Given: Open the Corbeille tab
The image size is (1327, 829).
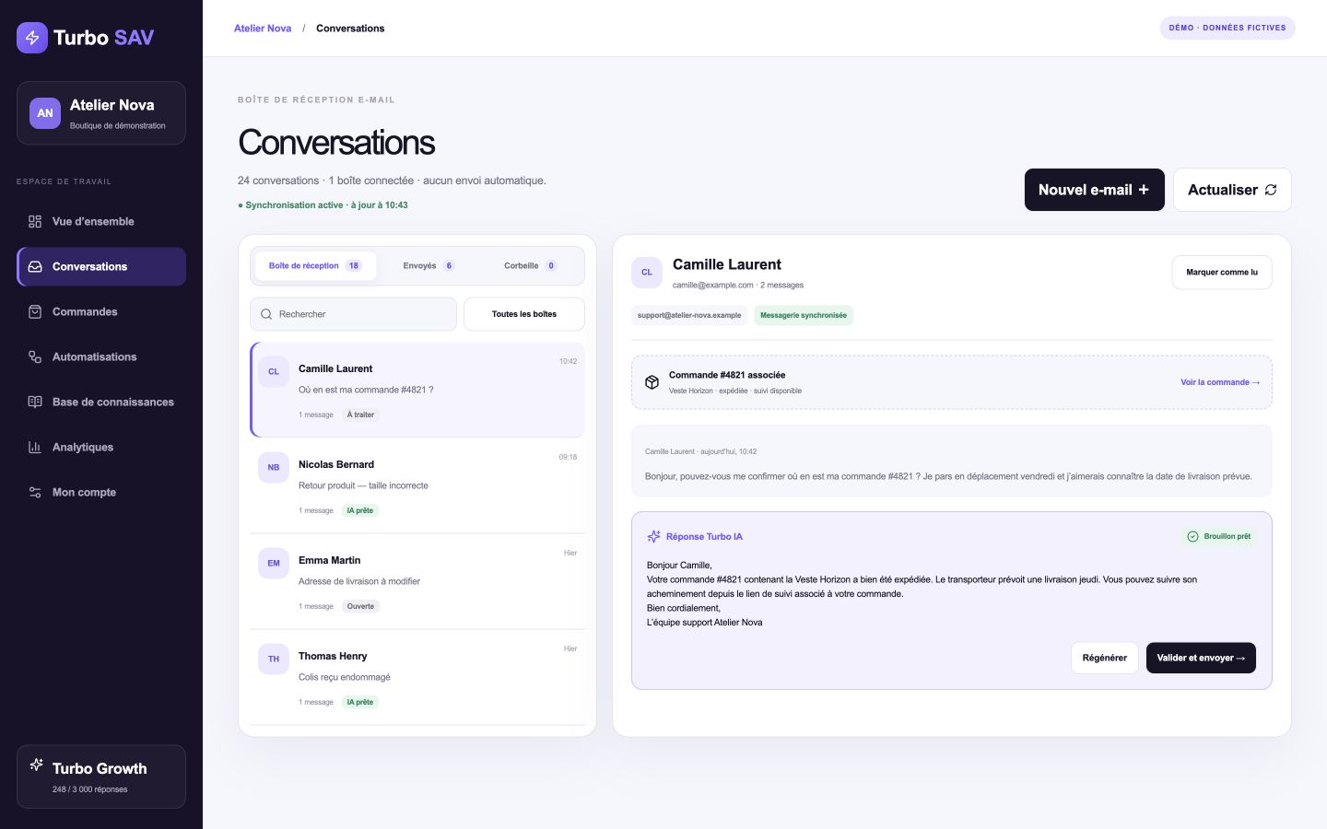Looking at the screenshot, I should point(530,265).
